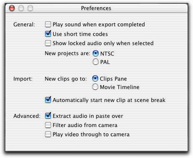Click the grayed-out minimize window button
The width and height of the screenshot is (193, 158).
pos(21,8)
